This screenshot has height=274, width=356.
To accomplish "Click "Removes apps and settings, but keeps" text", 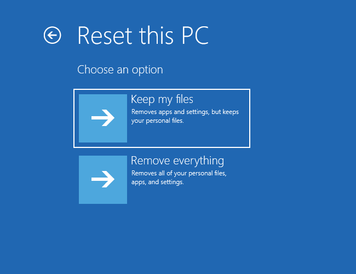I will (x=185, y=112).
